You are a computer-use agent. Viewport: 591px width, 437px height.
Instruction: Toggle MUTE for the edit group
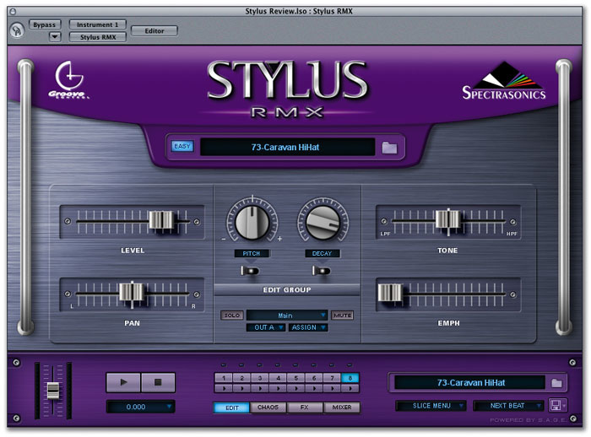tap(342, 316)
